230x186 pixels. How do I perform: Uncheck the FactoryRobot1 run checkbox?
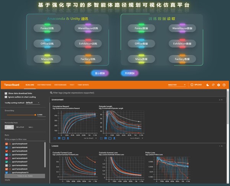(x=7, y=155)
